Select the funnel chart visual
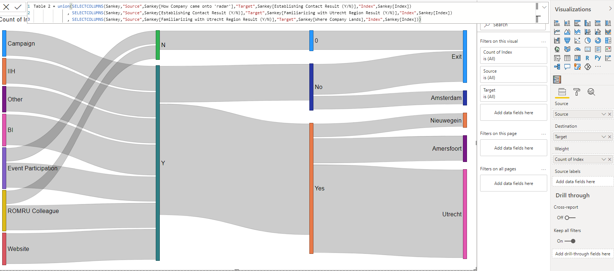The width and height of the screenshot is (614, 271). (567, 40)
